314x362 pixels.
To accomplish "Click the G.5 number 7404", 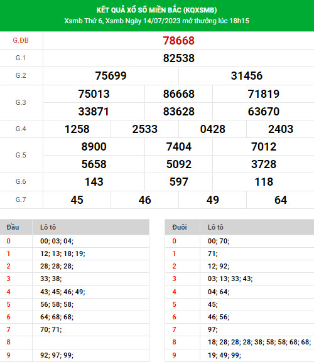I will [178, 147].
